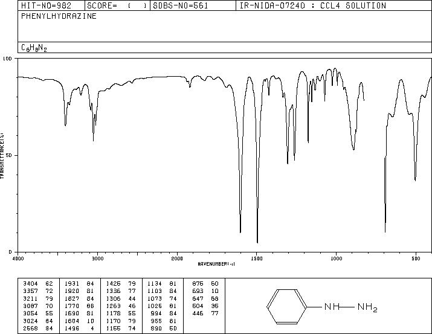Select peak 1263 in the peak table
This screenshot has width=432, height=334.
[x=121, y=306]
